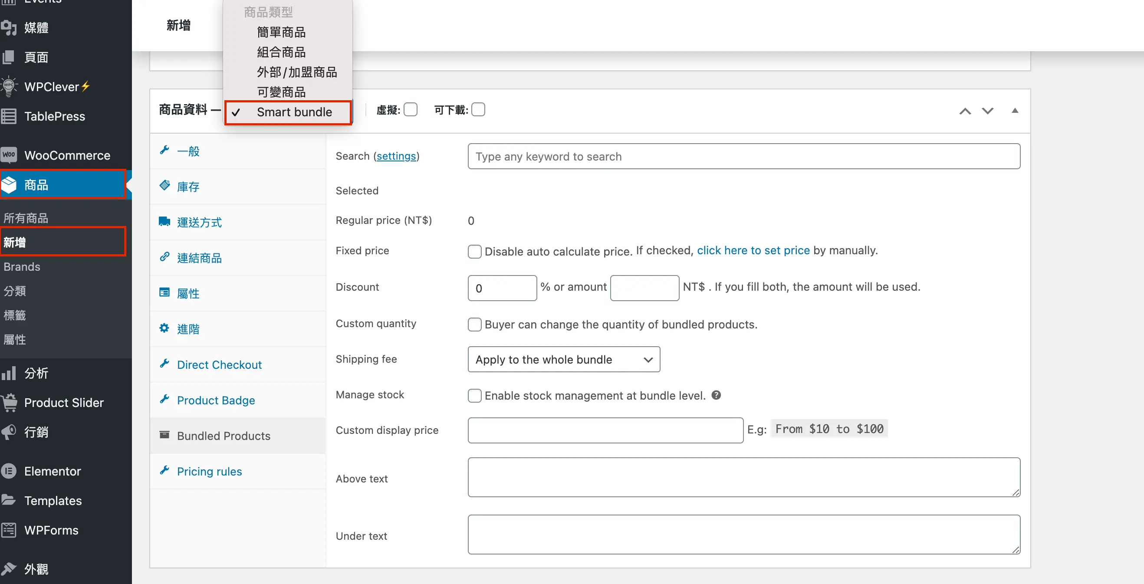Click the 連結商品 link chain icon
The image size is (1144, 584).
(x=165, y=257)
